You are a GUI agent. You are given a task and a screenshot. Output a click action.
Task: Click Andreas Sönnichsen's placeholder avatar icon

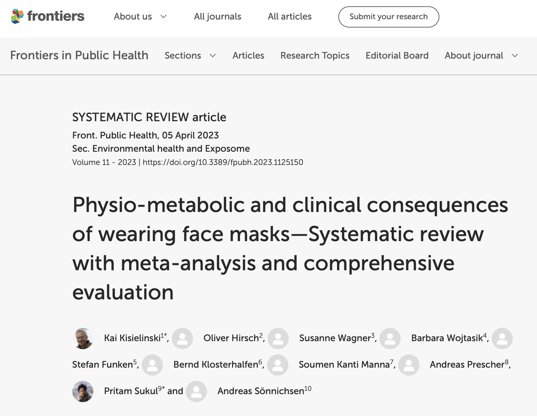(196, 391)
